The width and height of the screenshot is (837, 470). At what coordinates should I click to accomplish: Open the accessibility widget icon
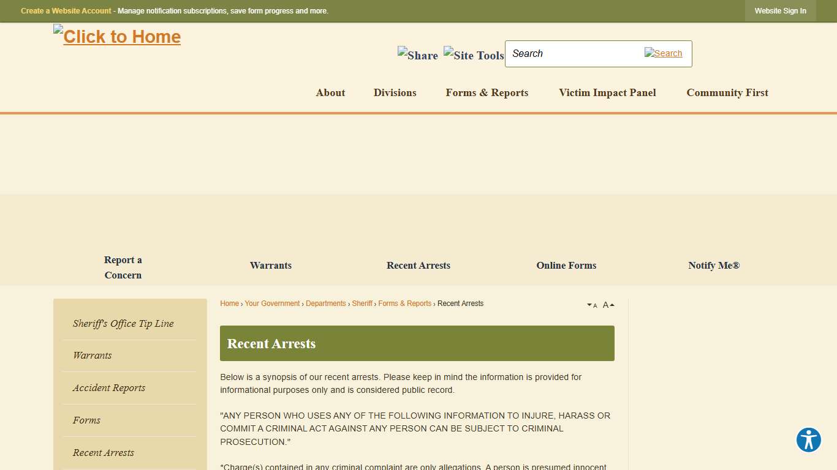pos(808,440)
